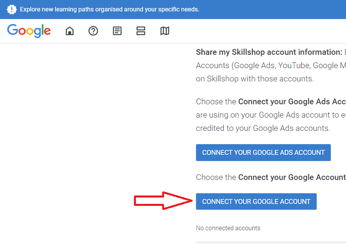Open the stacked rows catalog icon

[x=141, y=31]
